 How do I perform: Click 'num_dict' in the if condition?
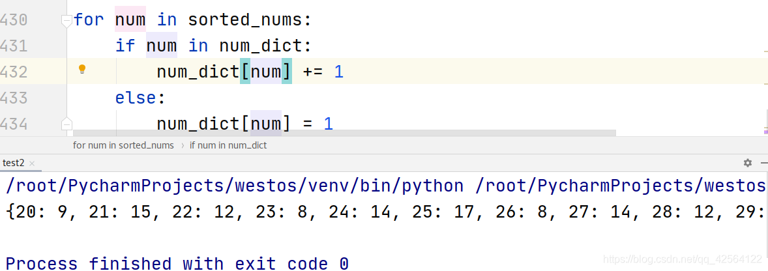coord(260,46)
